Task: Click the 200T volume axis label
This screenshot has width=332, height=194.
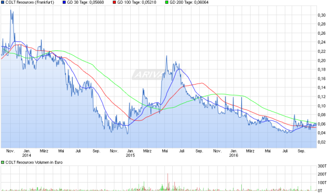Action: [x=322, y=174]
